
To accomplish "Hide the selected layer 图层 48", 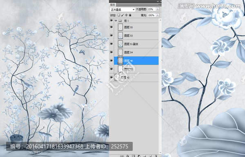I will pyautogui.click(x=111, y=61).
